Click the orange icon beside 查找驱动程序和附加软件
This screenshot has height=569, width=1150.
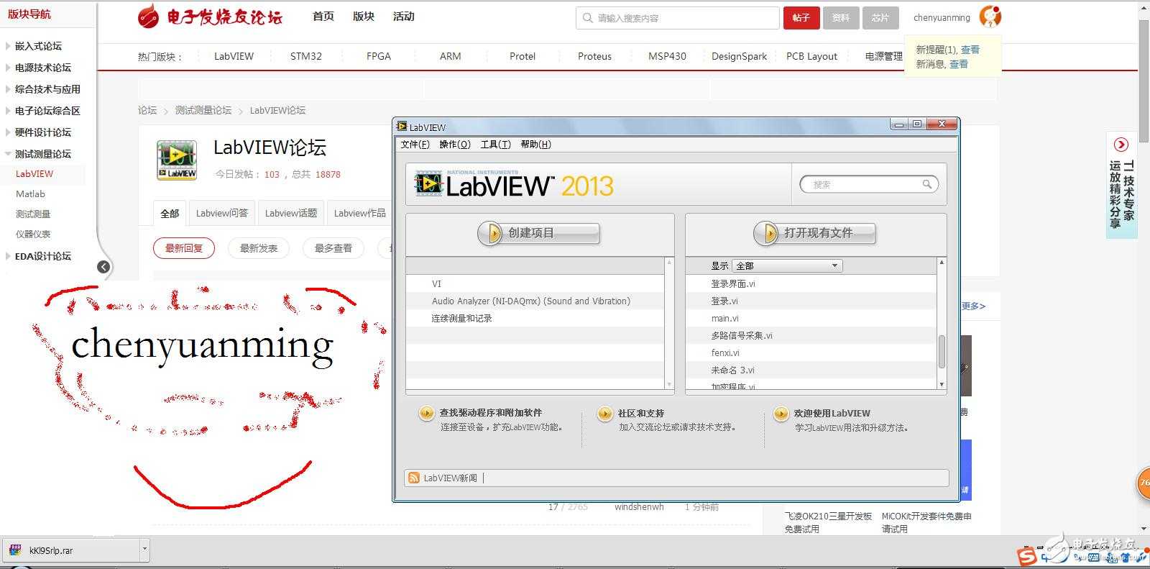[x=426, y=413]
